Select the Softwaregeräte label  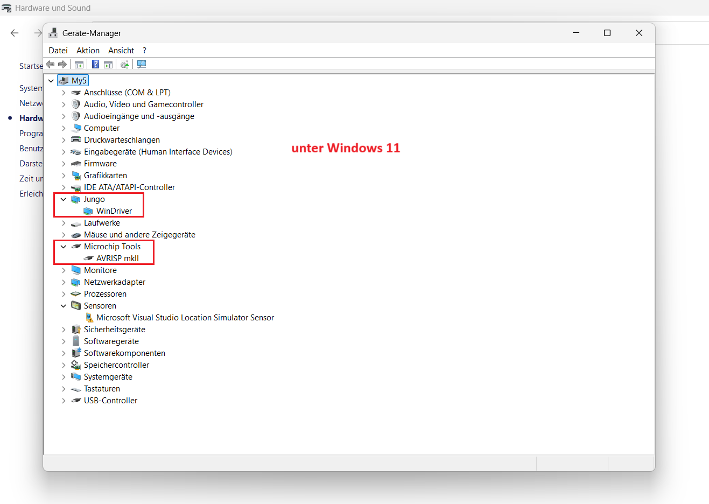coord(111,341)
